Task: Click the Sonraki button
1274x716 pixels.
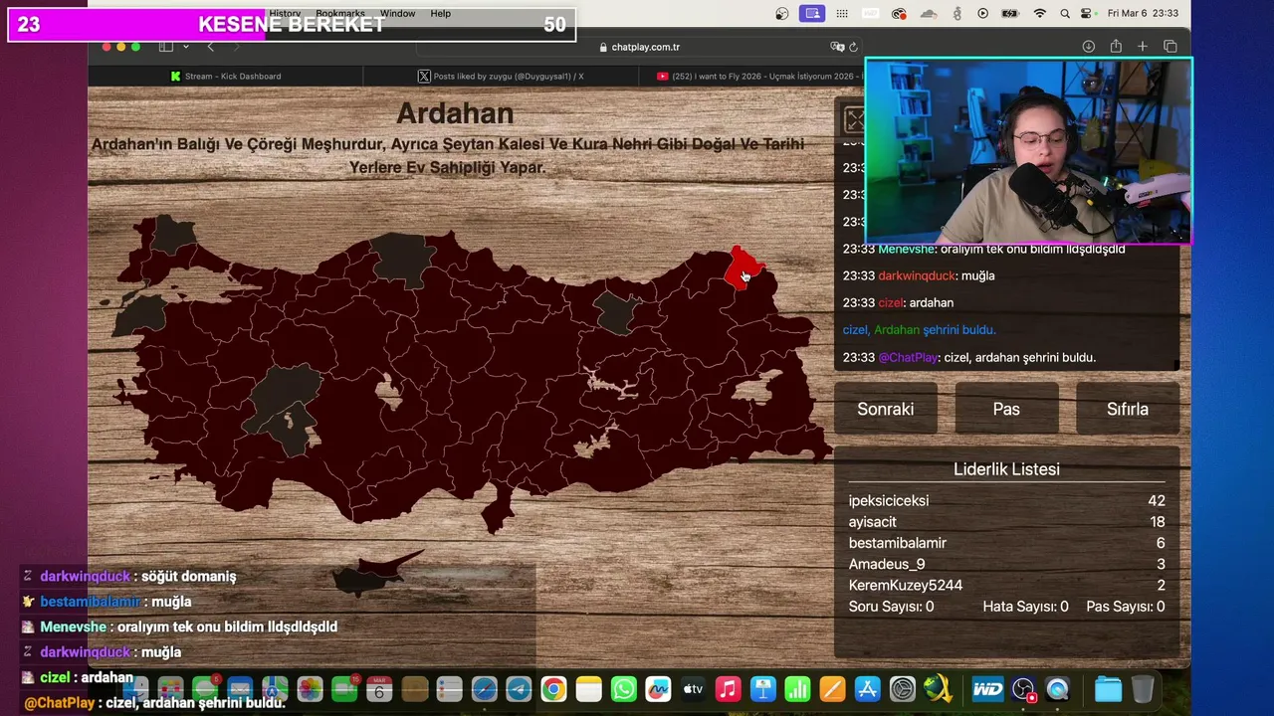Action: pyautogui.click(x=885, y=409)
